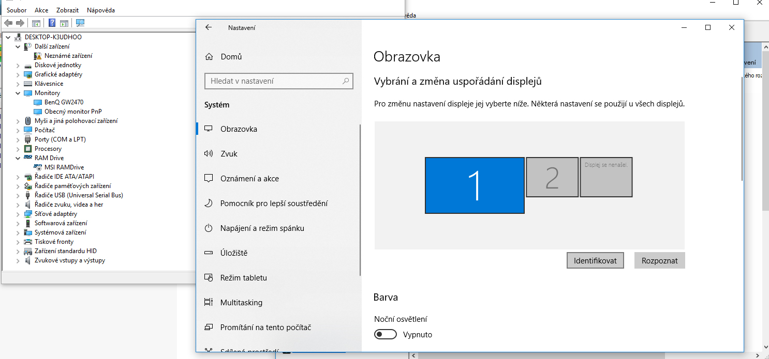Click the speaker icon of Řadiče zvuku, videa a her
The image size is (769, 359).
(x=28, y=205)
